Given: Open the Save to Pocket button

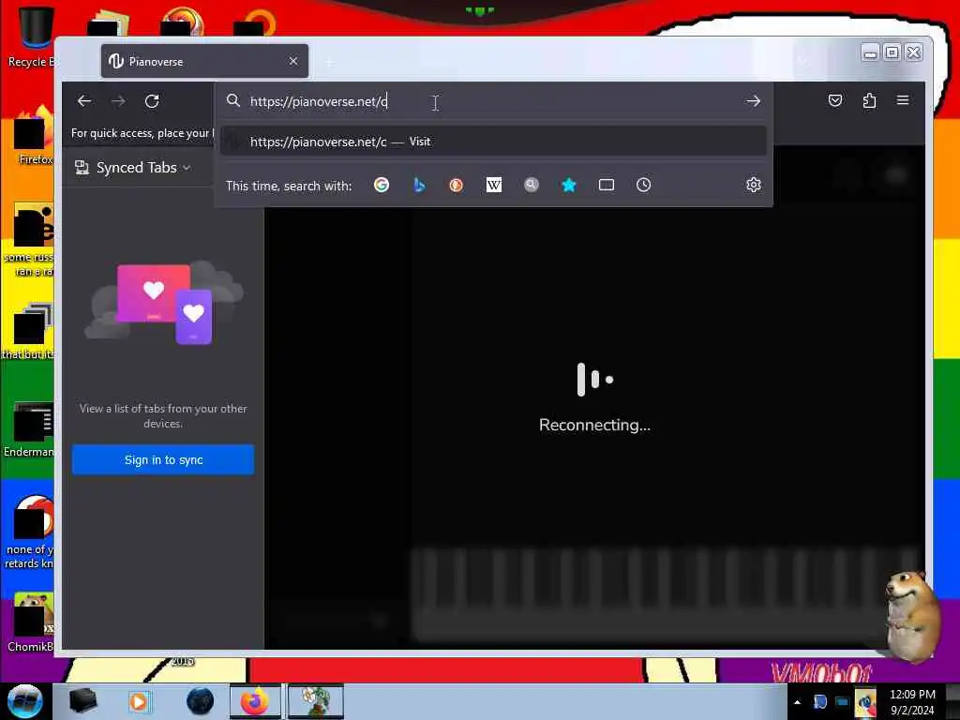Looking at the screenshot, I should click(835, 100).
